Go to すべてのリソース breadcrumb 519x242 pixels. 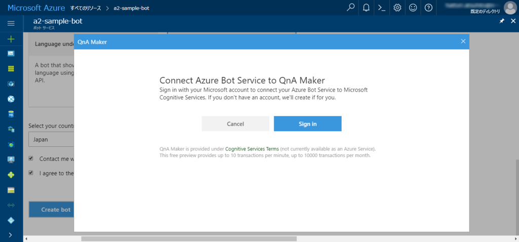85,8
